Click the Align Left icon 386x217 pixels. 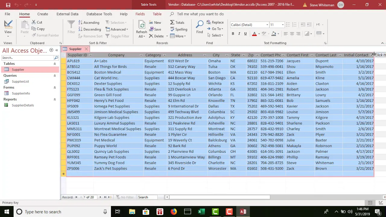click(286, 33)
